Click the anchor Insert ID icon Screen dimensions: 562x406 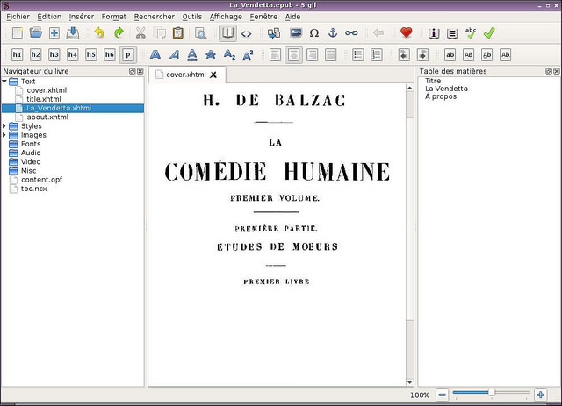point(332,33)
